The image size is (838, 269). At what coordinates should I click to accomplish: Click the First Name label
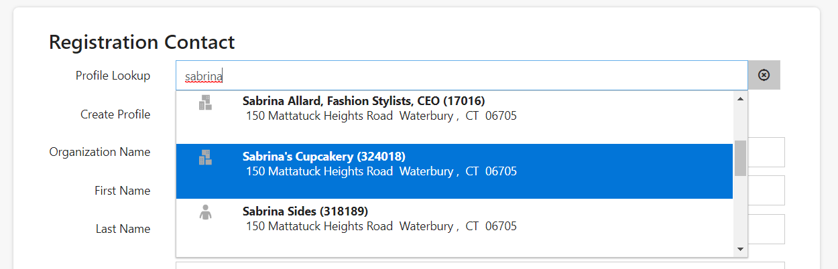[123, 191]
